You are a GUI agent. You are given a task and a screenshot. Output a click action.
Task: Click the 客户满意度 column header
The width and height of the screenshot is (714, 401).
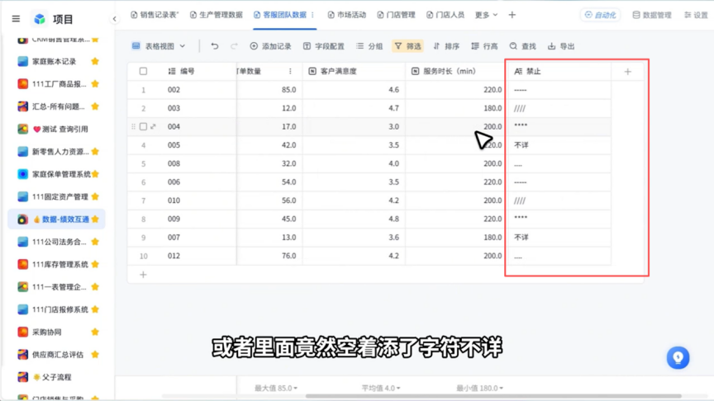pyautogui.click(x=354, y=72)
